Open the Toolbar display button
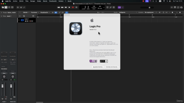This screenshot has width=184, height=103. tap(12, 7)
